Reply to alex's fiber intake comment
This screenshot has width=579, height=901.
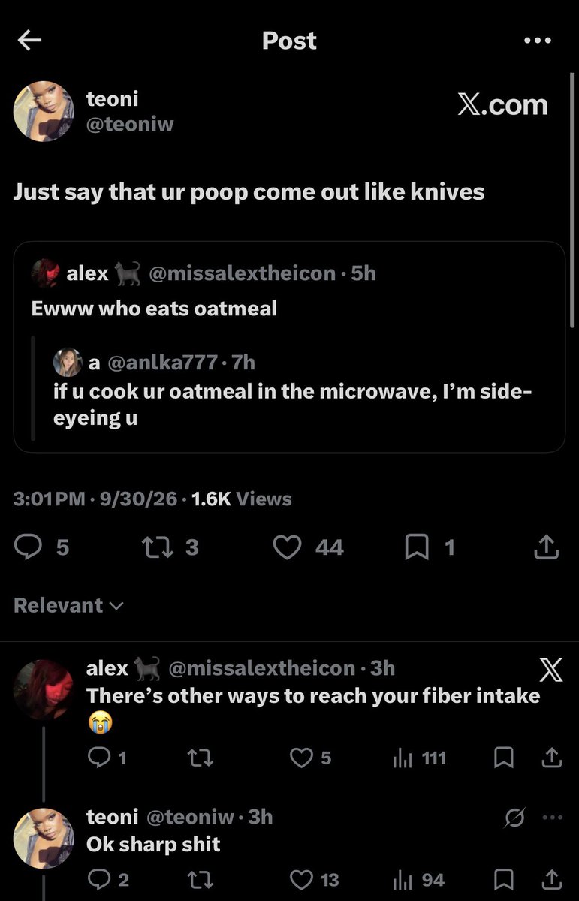point(106,758)
